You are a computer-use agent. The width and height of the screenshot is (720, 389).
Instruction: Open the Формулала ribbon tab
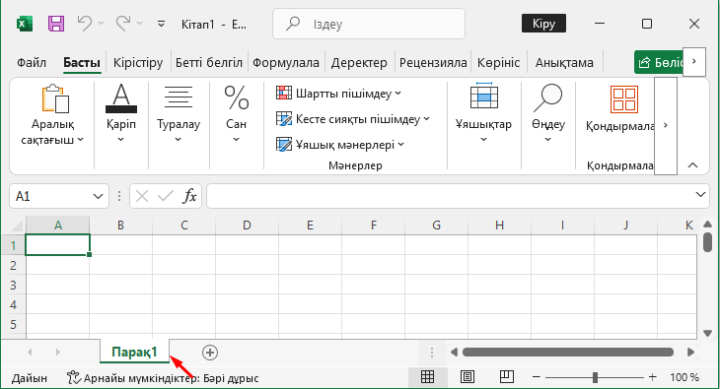coord(286,62)
